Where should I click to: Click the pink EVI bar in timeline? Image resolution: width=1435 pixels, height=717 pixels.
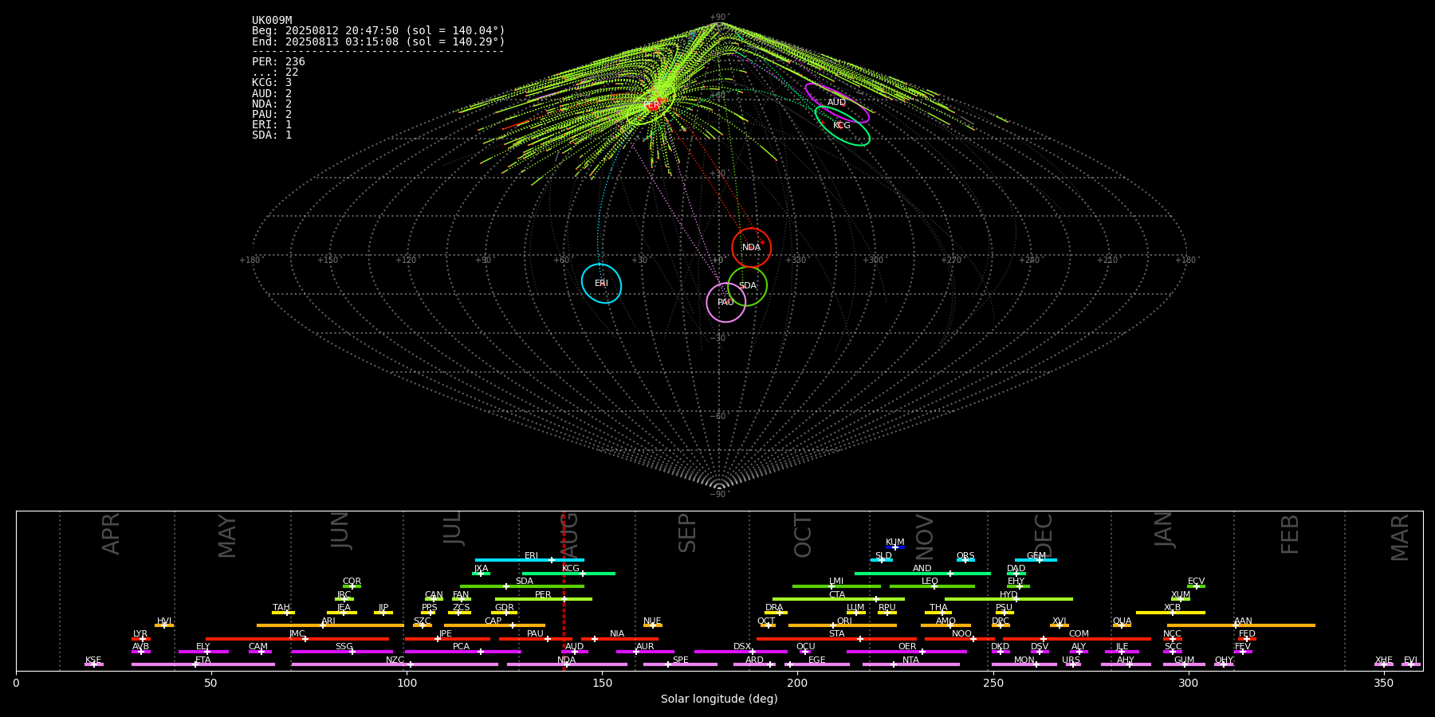pyautogui.click(x=1411, y=664)
